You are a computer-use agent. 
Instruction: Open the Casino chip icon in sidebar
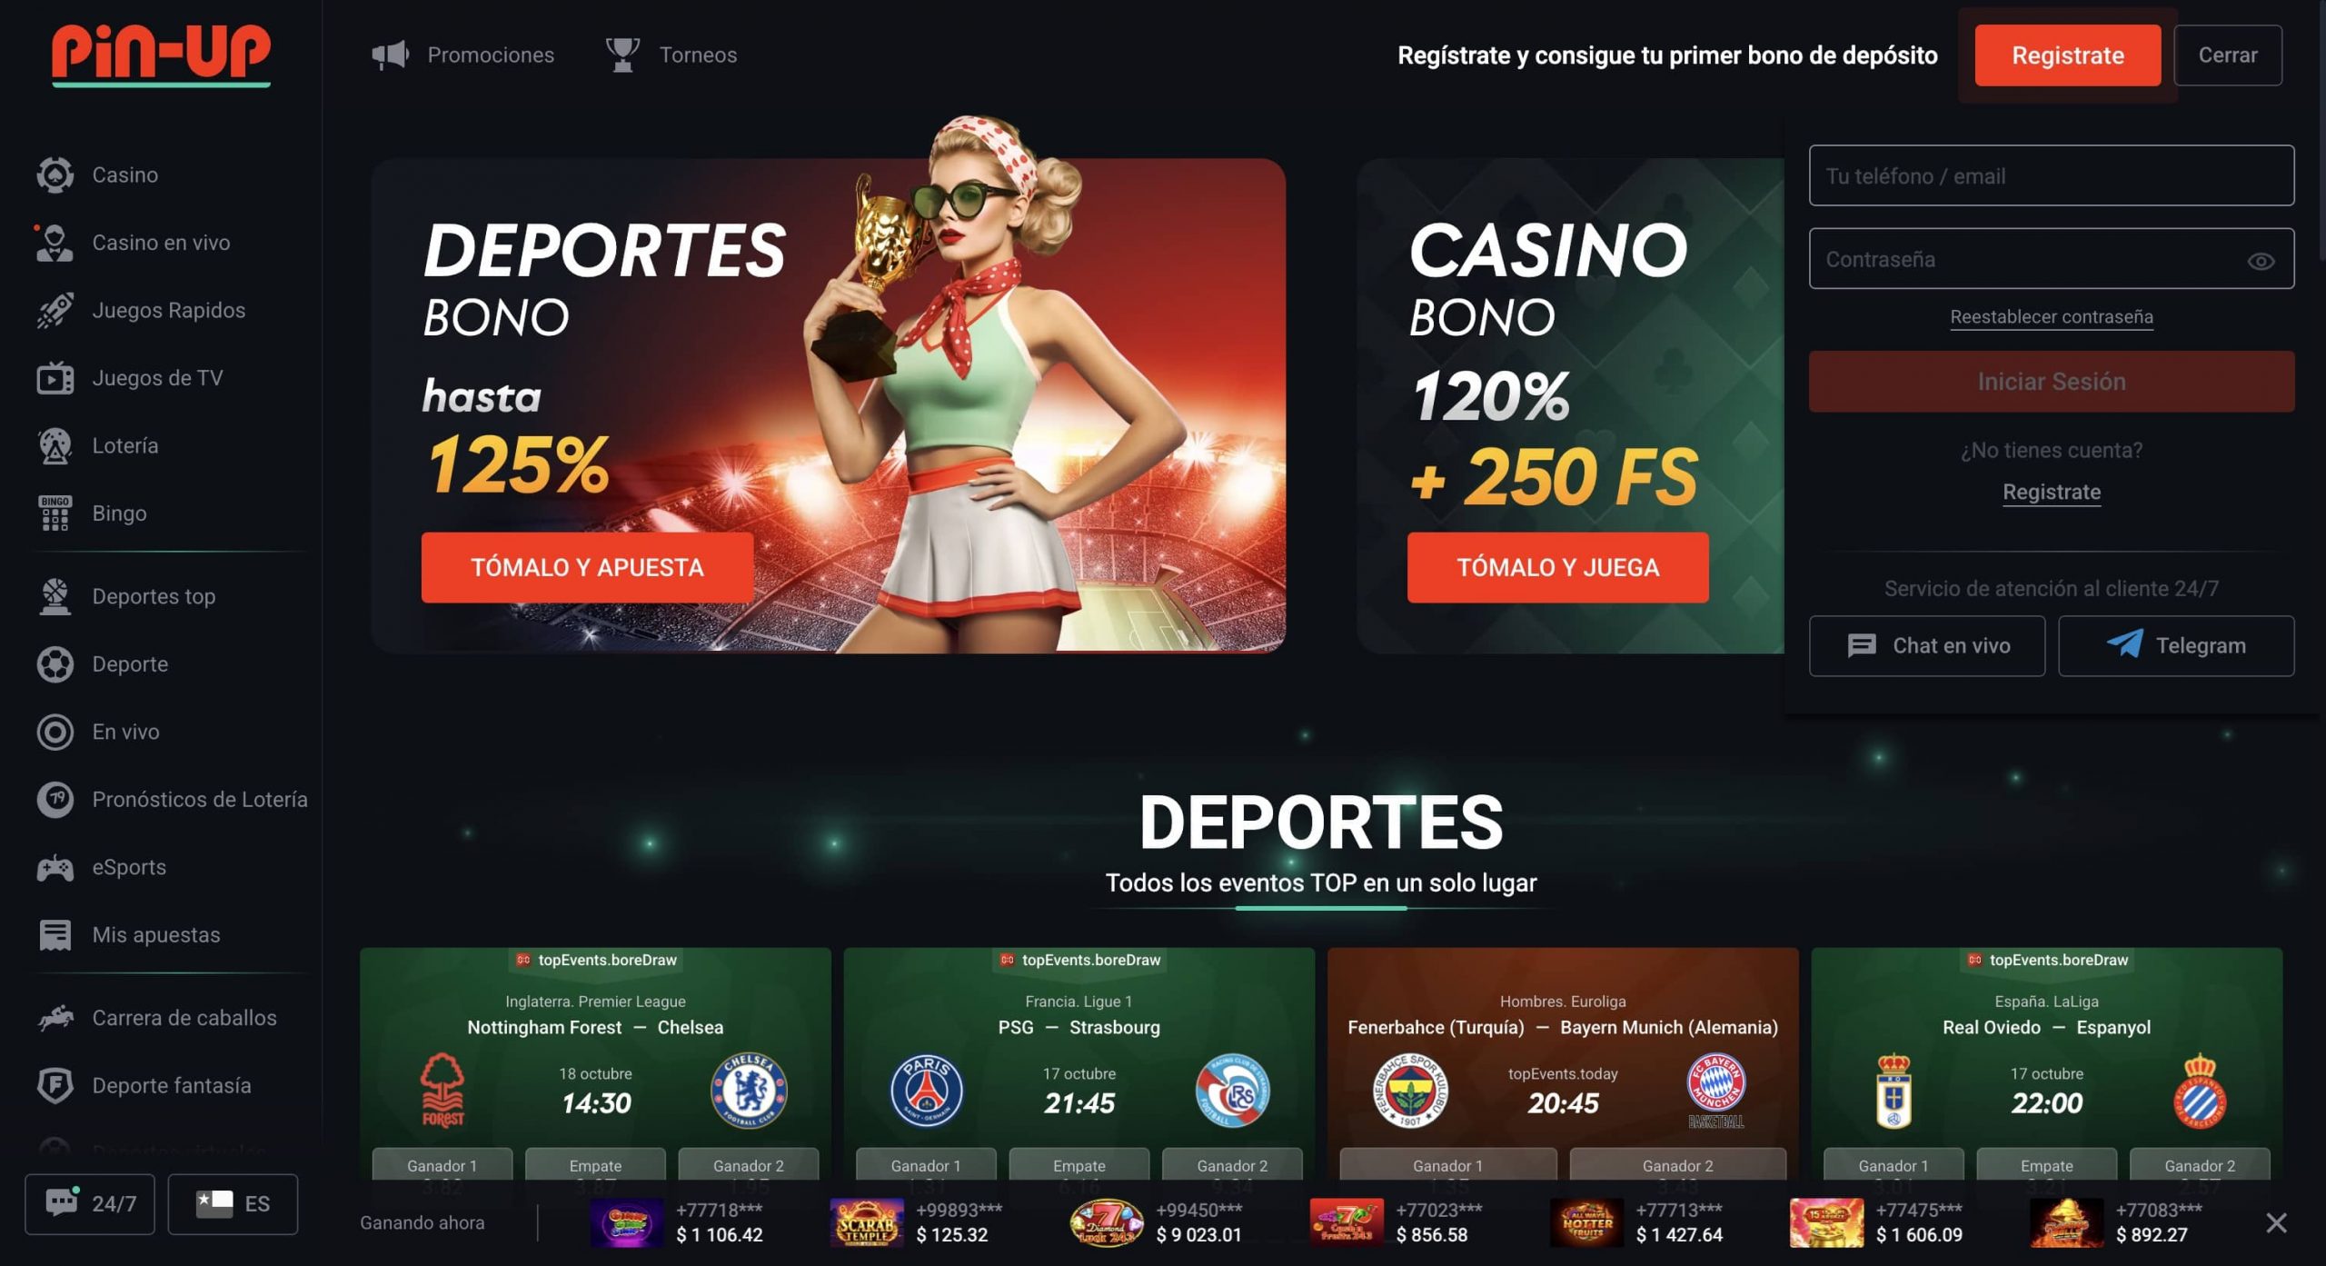[55, 174]
